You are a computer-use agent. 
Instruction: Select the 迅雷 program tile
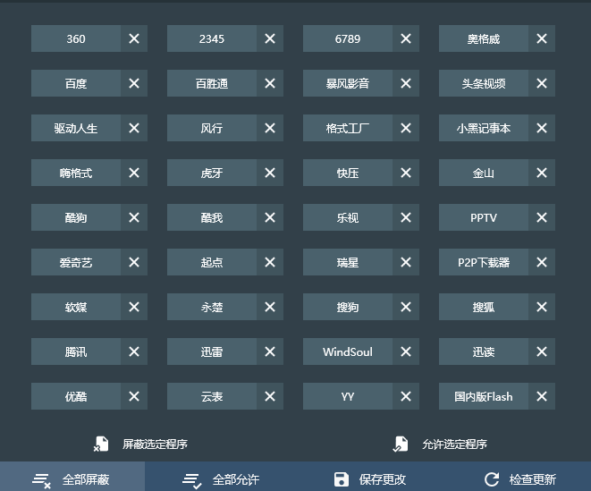click(x=212, y=351)
